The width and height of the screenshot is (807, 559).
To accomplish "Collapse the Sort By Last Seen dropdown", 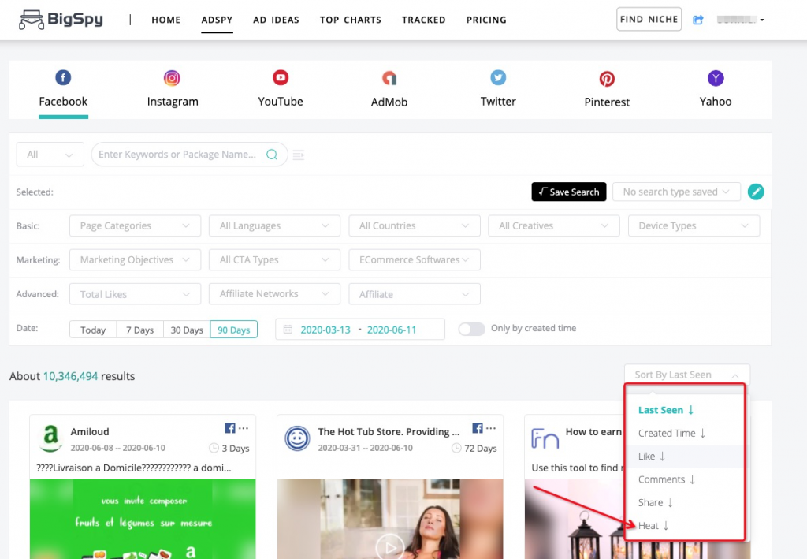I will 686,375.
